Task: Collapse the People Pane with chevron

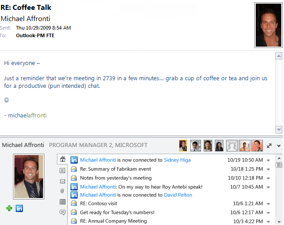Action: (279, 146)
